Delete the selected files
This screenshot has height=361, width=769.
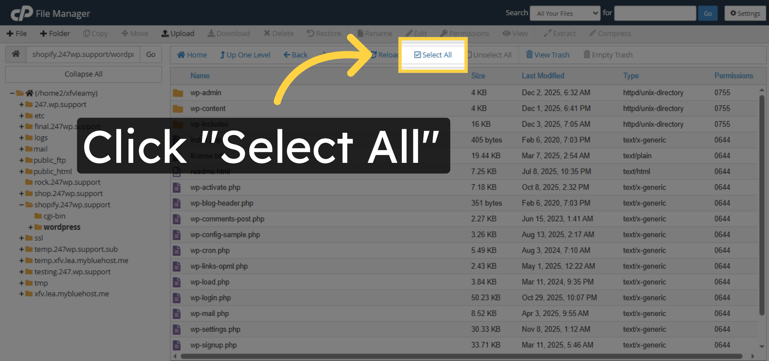coord(278,33)
